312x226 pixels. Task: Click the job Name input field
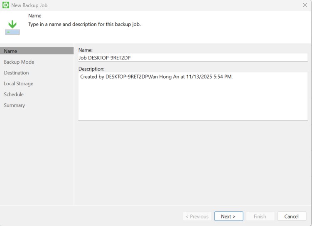pos(193,58)
